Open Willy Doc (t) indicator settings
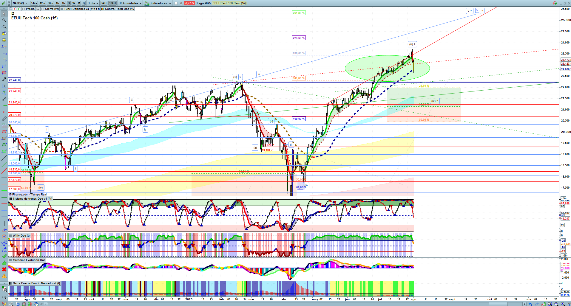571x306 pixels. click(x=20, y=236)
